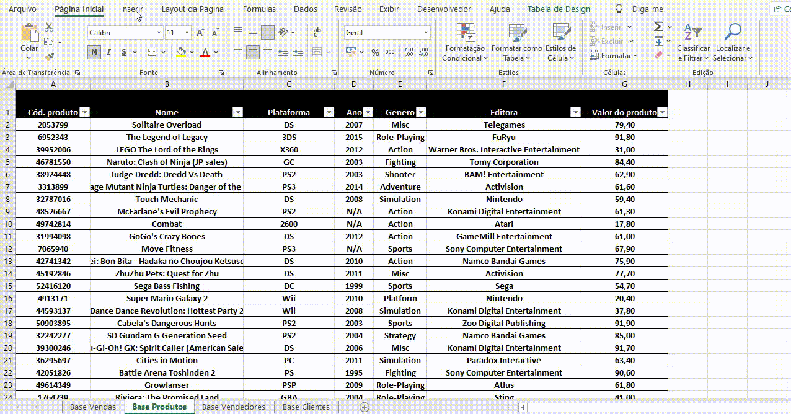
Task: Switch to Layout da Página tab
Action: coord(192,9)
